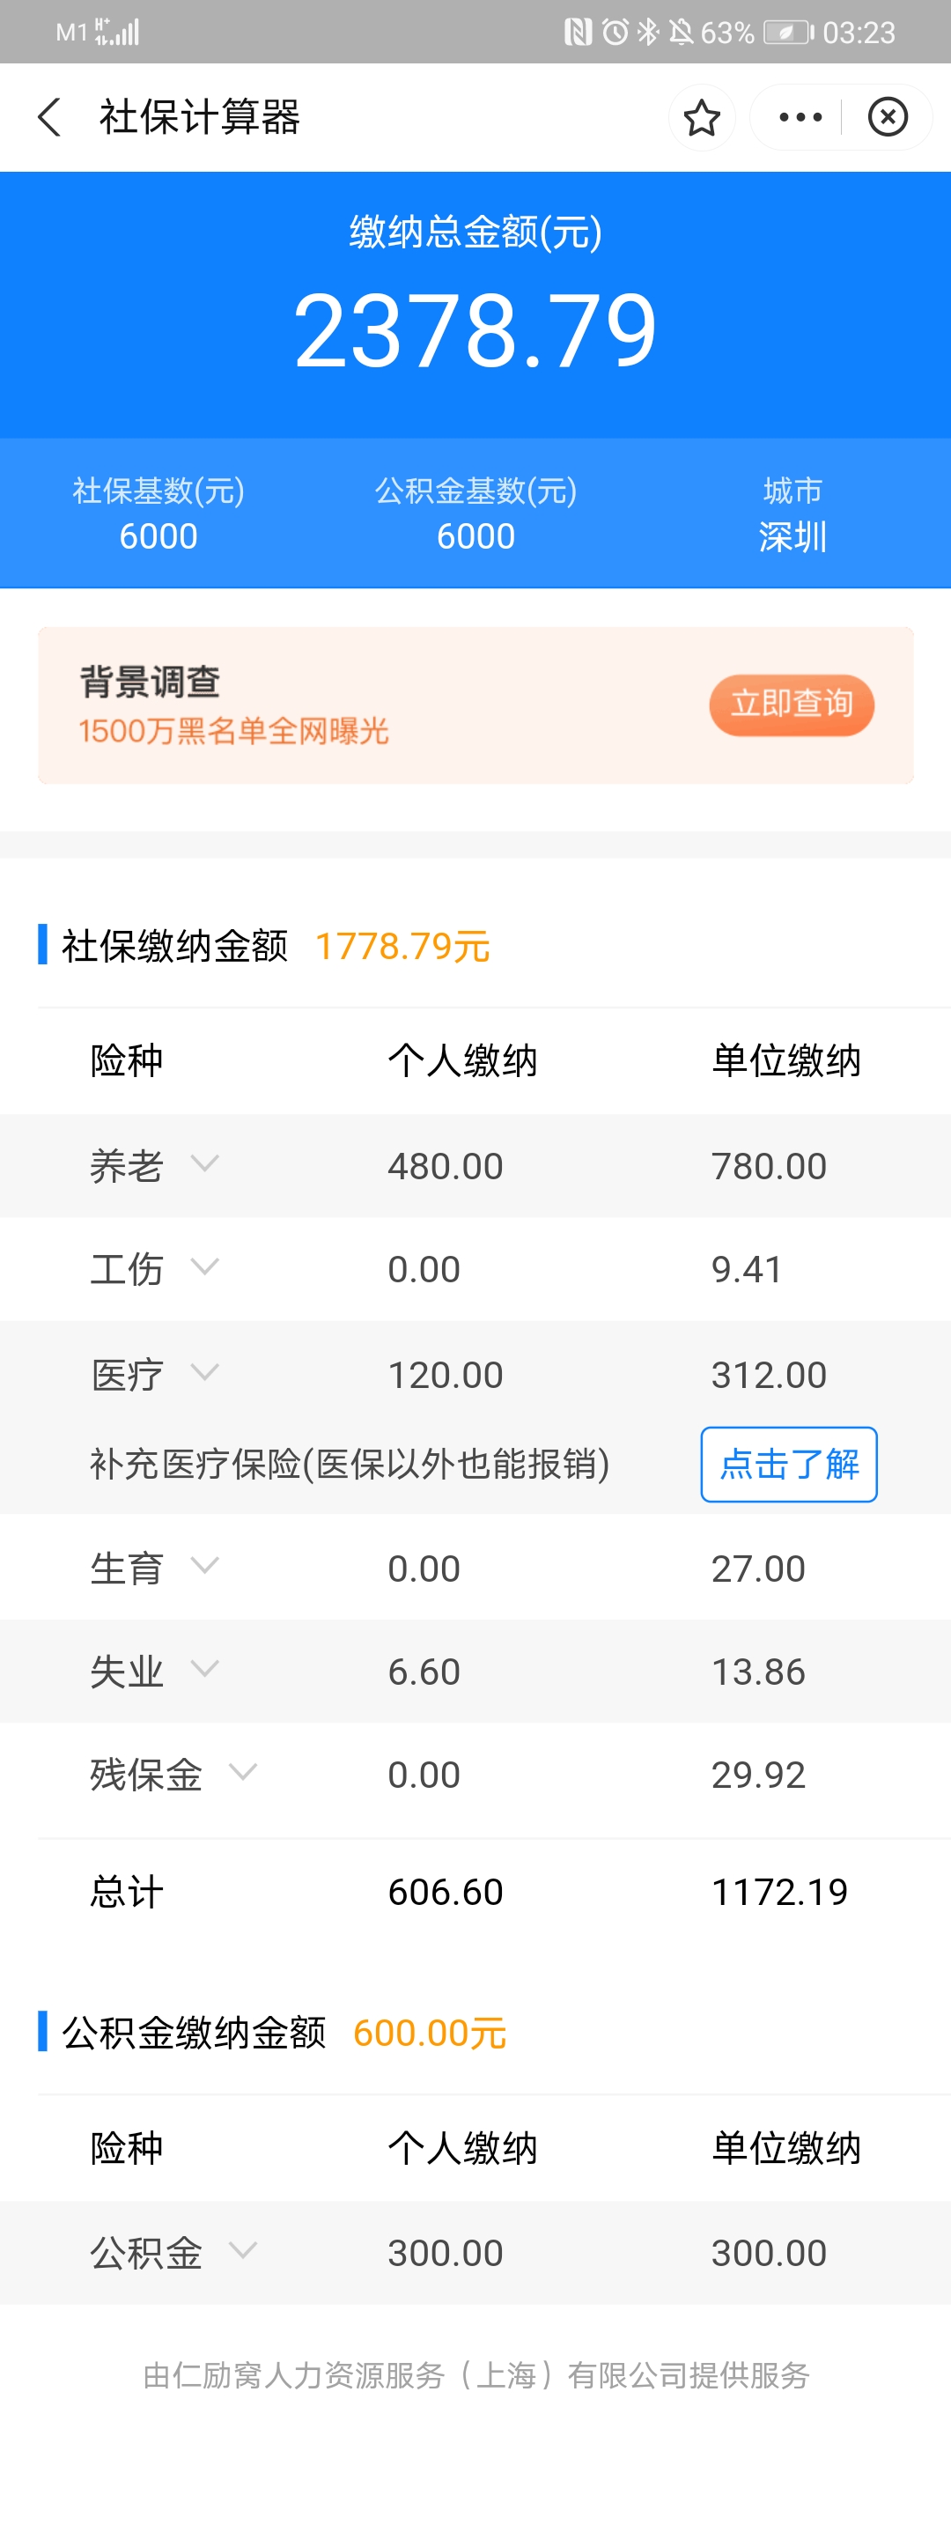
Task: Tap the 城市 深圳 field
Action: pos(792,515)
